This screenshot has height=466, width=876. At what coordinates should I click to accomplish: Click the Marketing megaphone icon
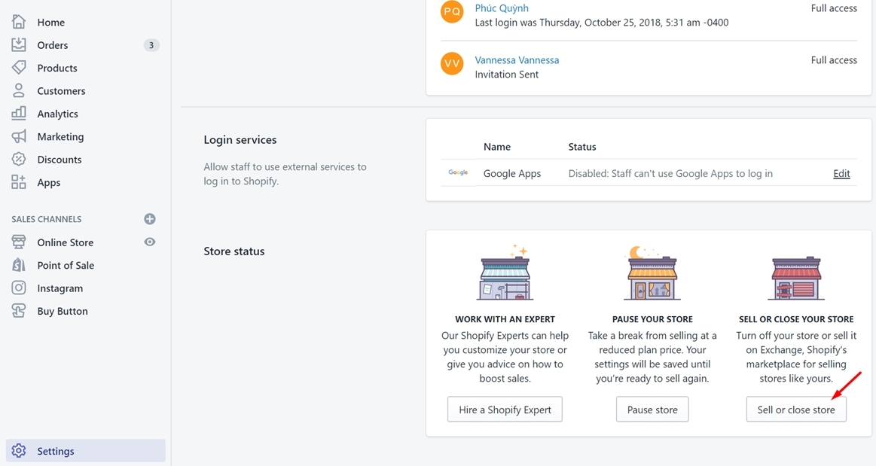(19, 137)
